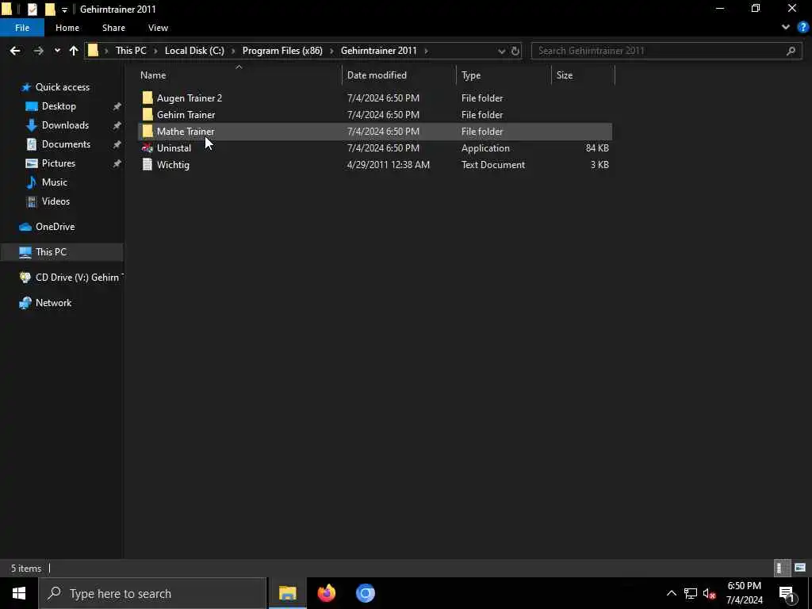Click the search magnifier icon

(791, 51)
